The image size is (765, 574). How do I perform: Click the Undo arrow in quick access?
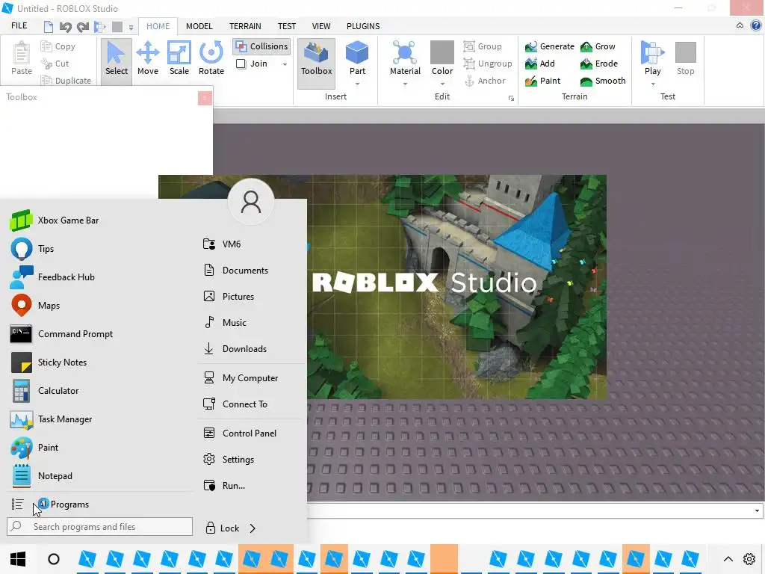(66, 26)
